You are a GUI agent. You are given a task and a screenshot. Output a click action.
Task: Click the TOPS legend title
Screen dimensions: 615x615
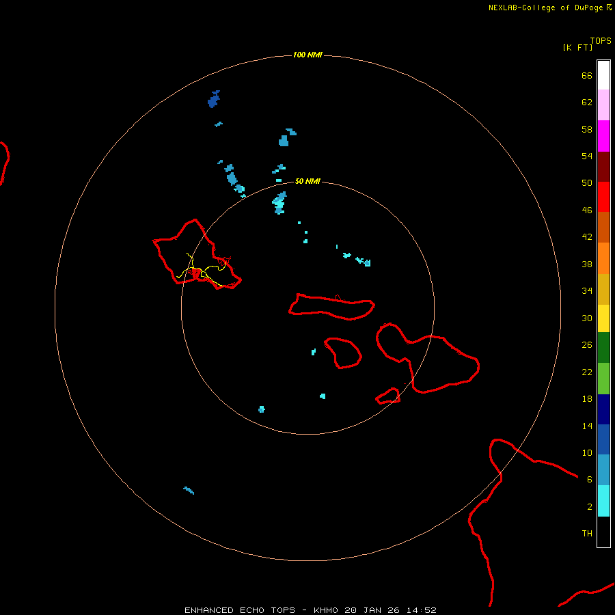601,40
